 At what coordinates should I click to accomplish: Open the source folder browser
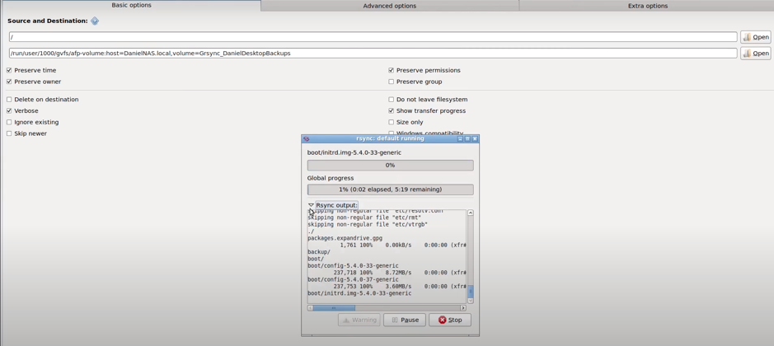(x=755, y=37)
